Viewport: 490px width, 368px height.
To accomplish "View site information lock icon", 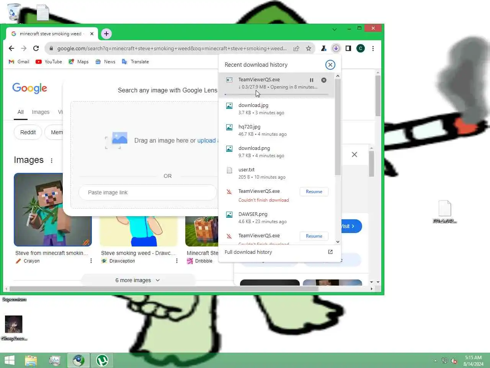I will pos(51,48).
